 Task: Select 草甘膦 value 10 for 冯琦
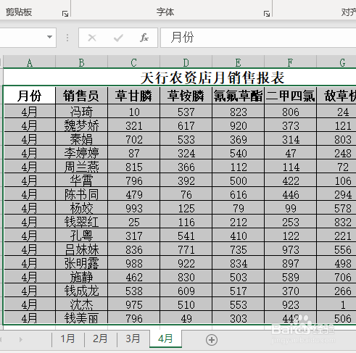[x=134, y=112]
